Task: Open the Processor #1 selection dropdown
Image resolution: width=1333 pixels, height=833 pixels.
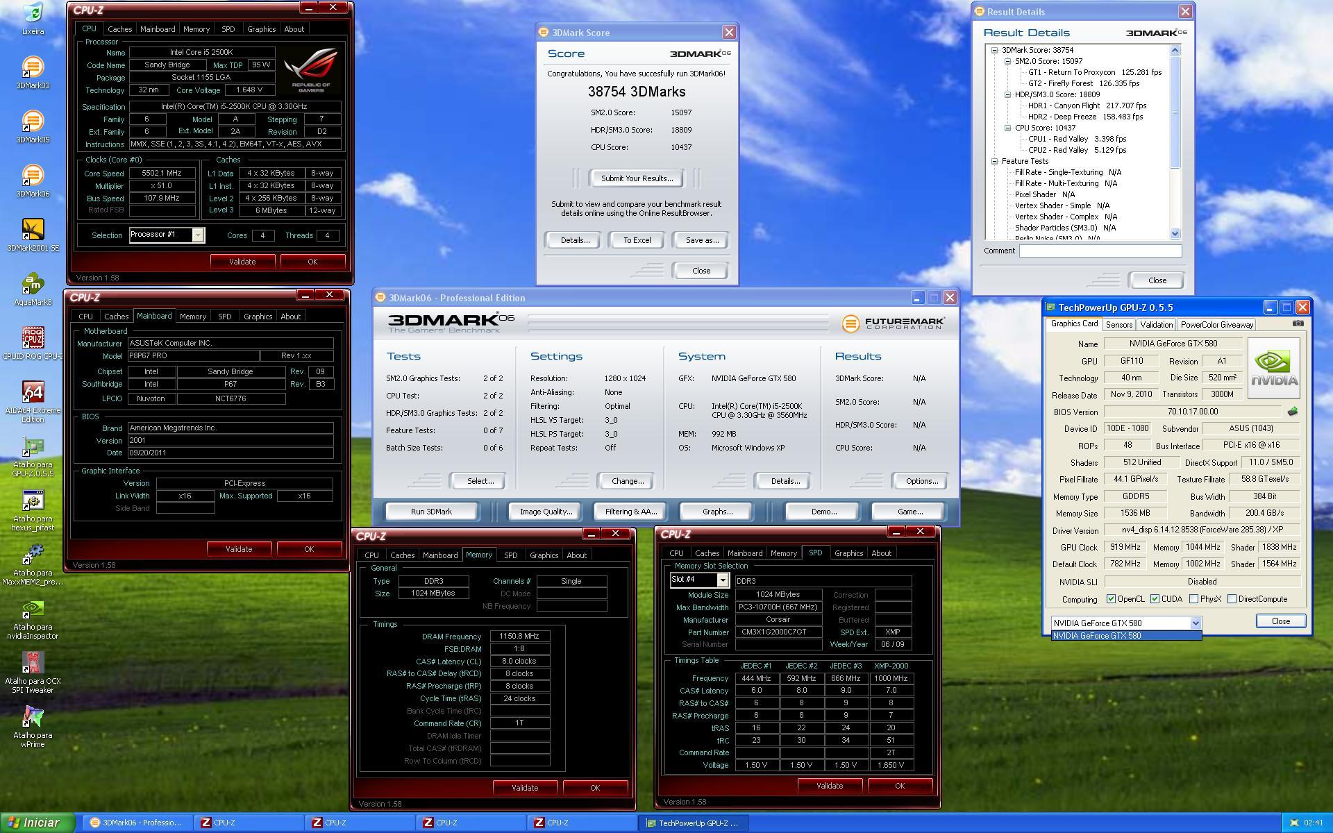Action: 198,235
